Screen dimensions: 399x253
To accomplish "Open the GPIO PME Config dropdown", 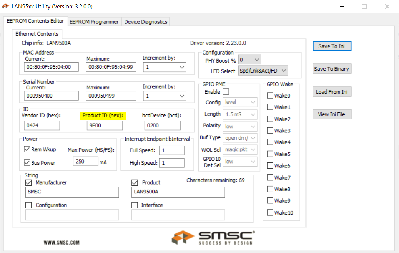I will click(x=240, y=102).
